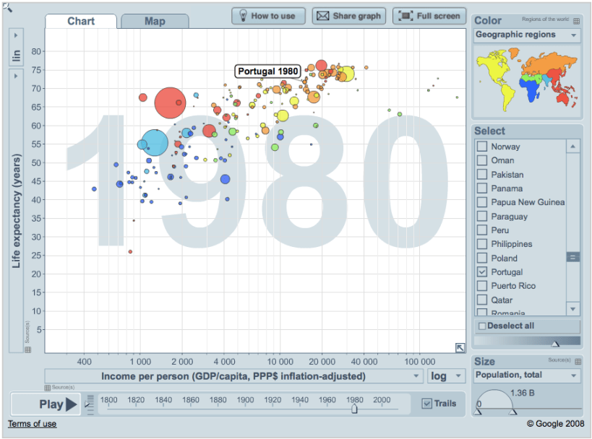Select the Chart tab
Viewport: 592px width, 439px height.
(81, 21)
